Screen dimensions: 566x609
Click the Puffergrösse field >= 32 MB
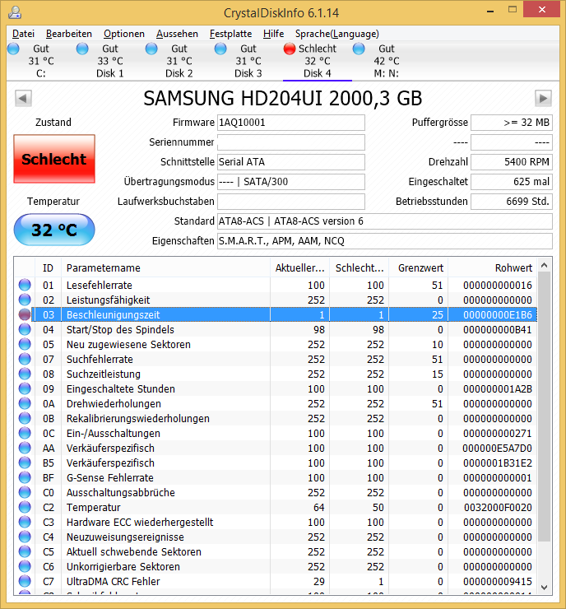click(512, 123)
